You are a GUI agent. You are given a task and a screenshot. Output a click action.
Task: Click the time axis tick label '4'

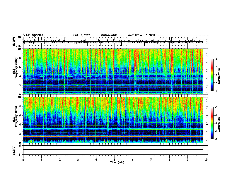click(x=96, y=160)
